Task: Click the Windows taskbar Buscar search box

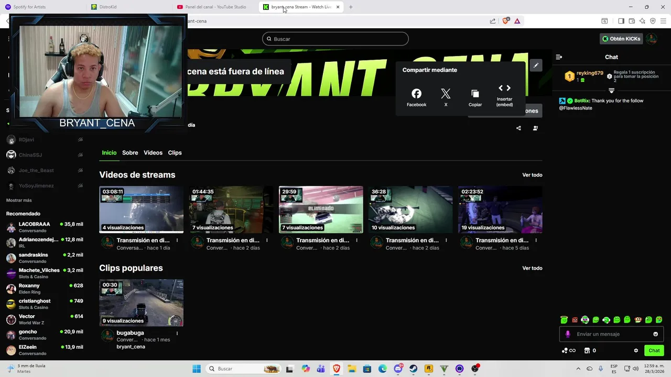Action: (x=243, y=369)
